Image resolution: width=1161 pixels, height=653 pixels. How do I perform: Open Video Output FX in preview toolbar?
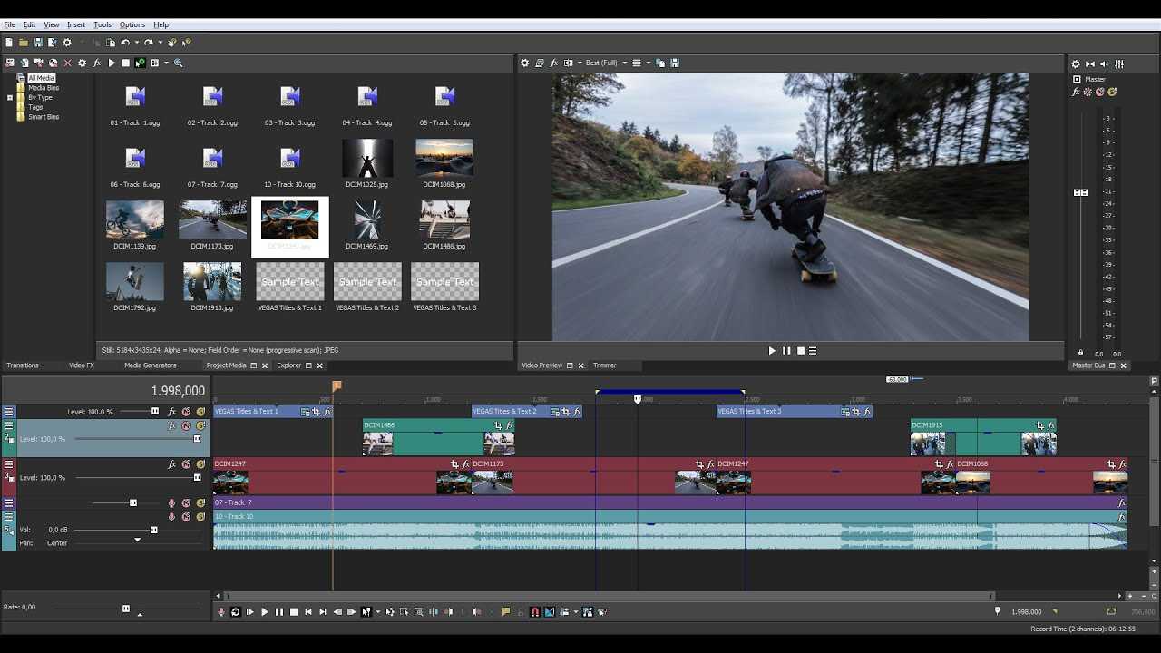(x=554, y=63)
